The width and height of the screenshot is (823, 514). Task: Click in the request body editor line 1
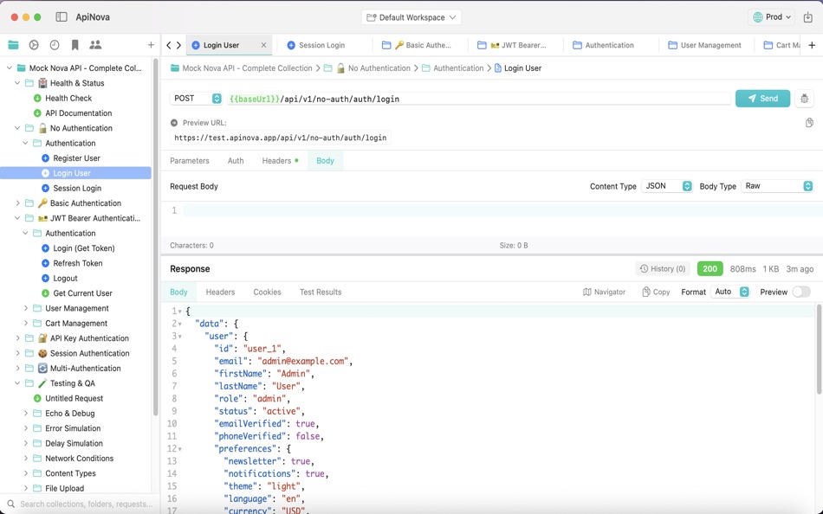(502, 211)
